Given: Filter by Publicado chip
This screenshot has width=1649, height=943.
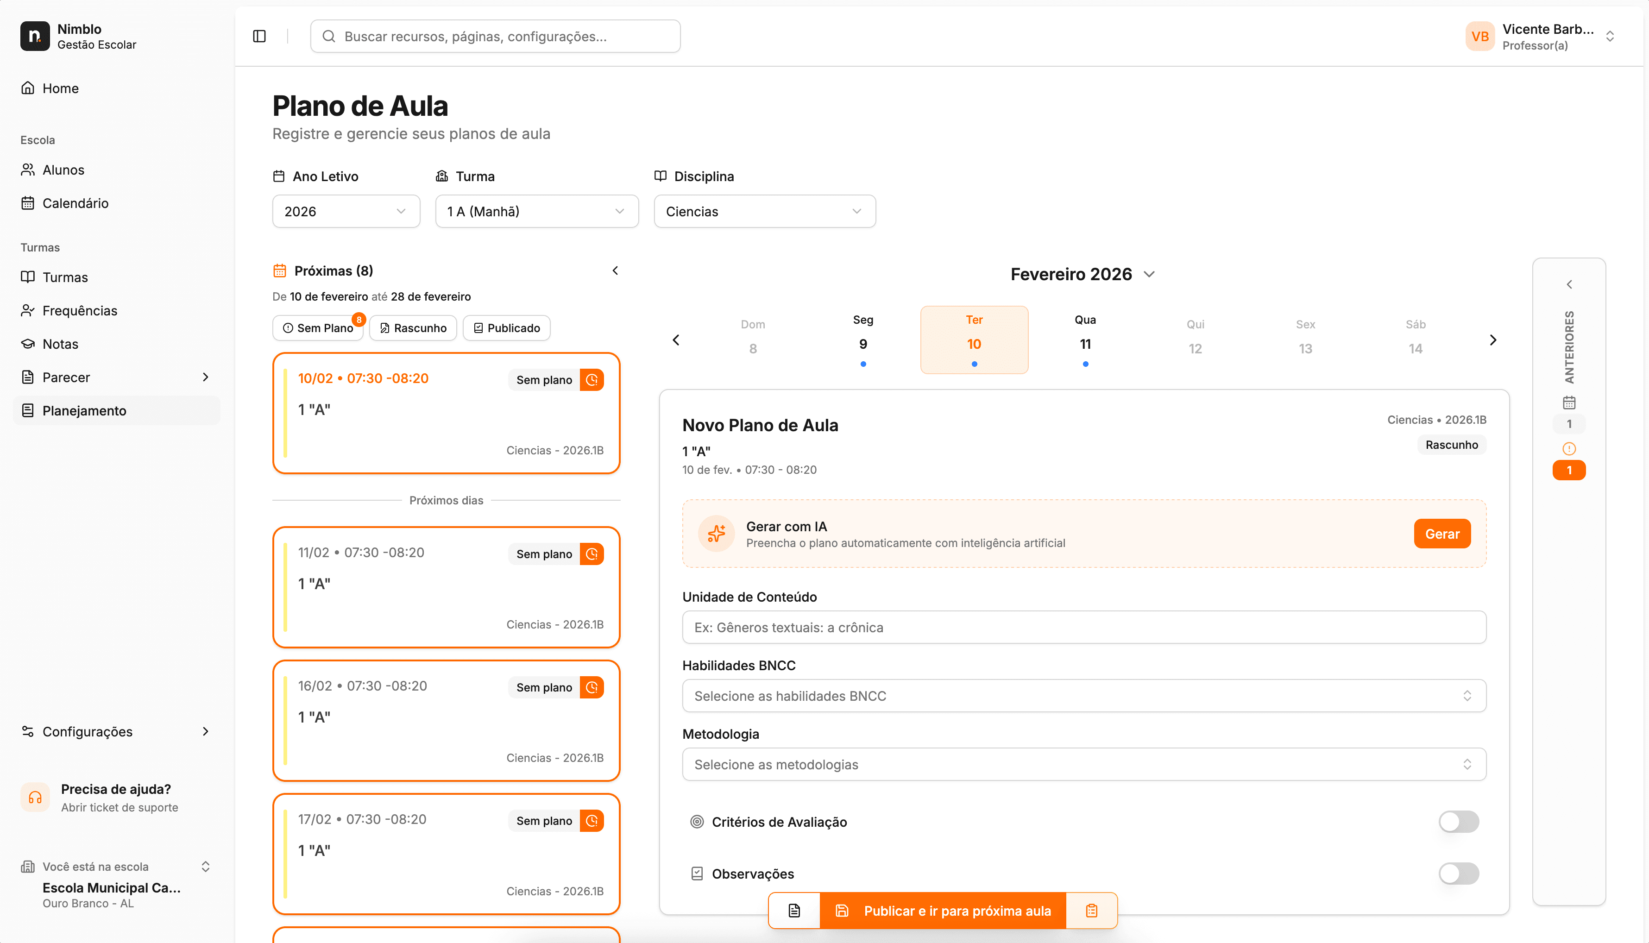Looking at the screenshot, I should [x=506, y=328].
